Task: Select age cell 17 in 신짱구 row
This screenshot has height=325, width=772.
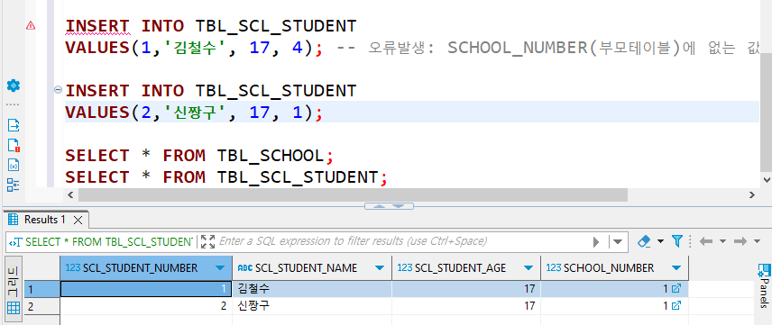Action: point(465,306)
